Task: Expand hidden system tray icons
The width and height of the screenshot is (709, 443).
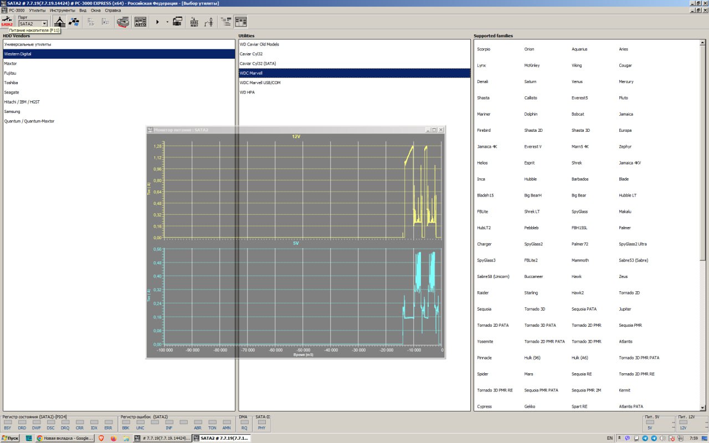Action: (619, 438)
